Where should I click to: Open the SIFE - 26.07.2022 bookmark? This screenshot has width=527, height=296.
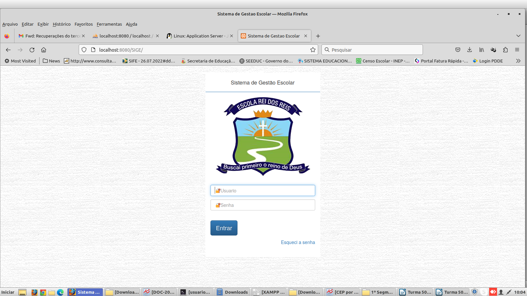click(x=149, y=61)
